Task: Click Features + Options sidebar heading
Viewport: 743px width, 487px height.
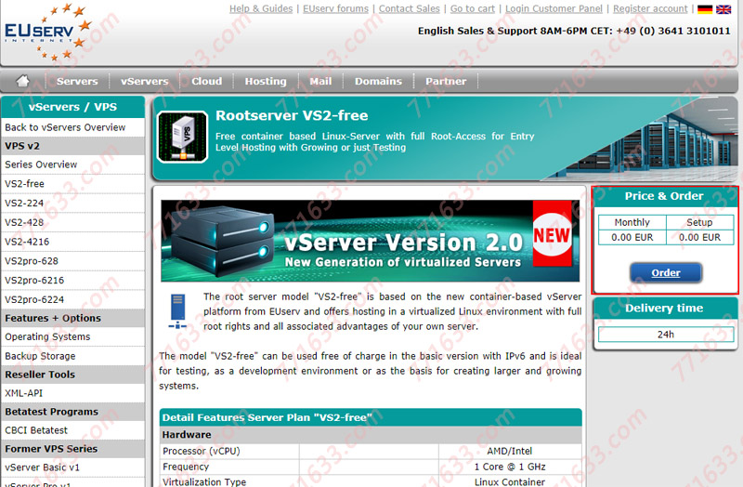Action: click(x=73, y=318)
